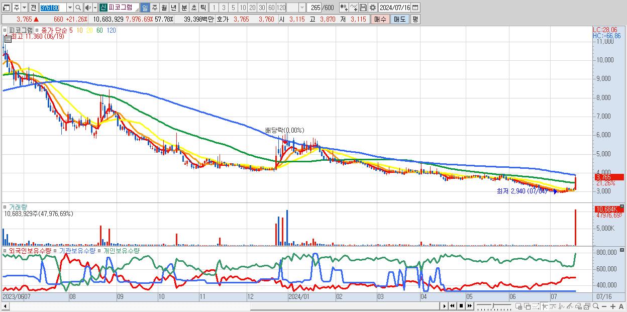
Task: Click the top-left window layout icon
Action: click(6, 8)
